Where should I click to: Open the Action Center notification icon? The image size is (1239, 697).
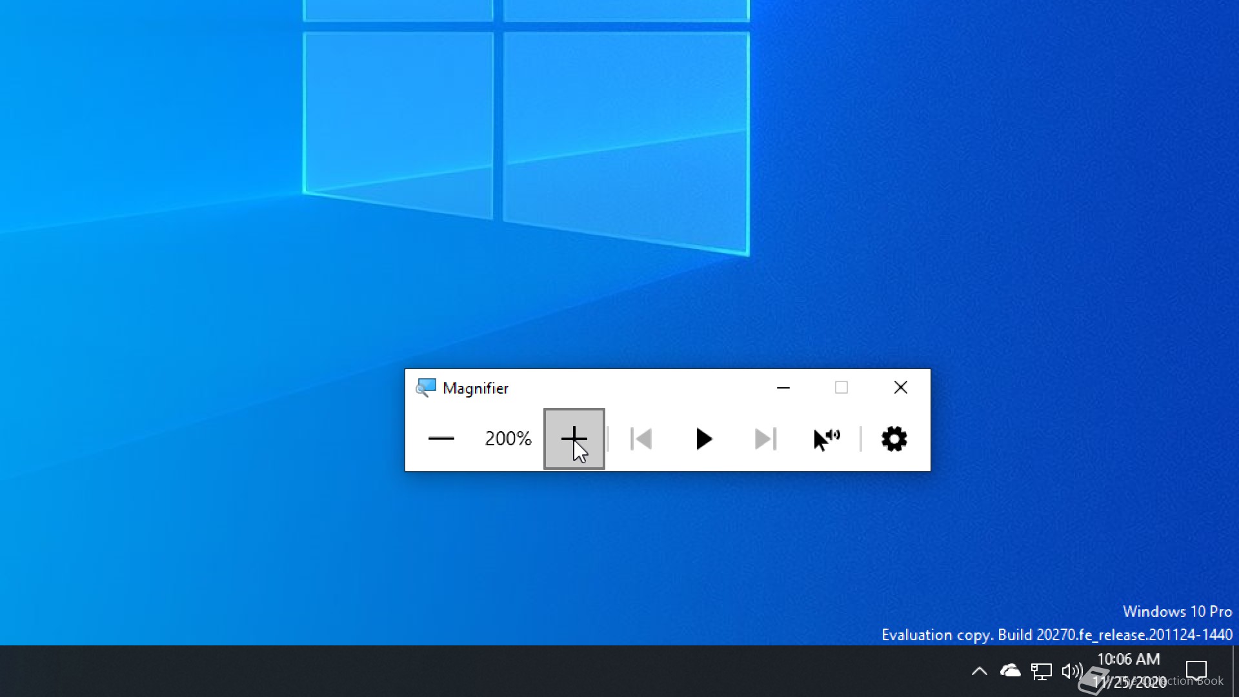click(x=1196, y=671)
